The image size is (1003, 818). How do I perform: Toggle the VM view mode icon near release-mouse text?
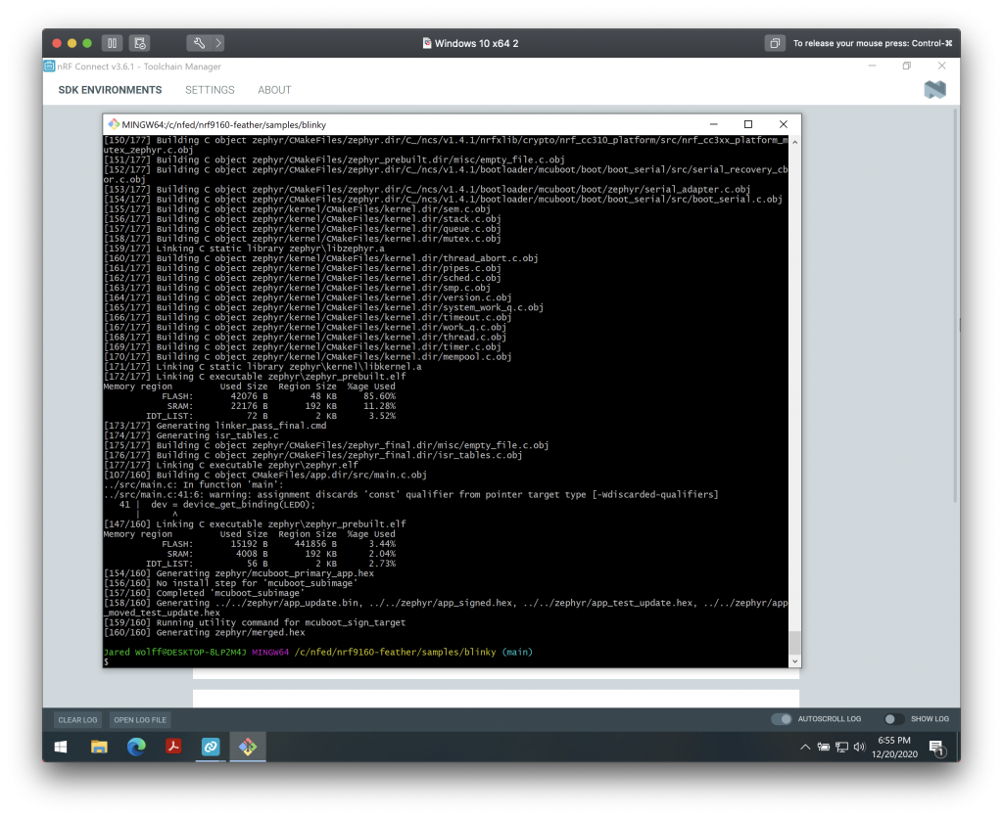pos(775,43)
